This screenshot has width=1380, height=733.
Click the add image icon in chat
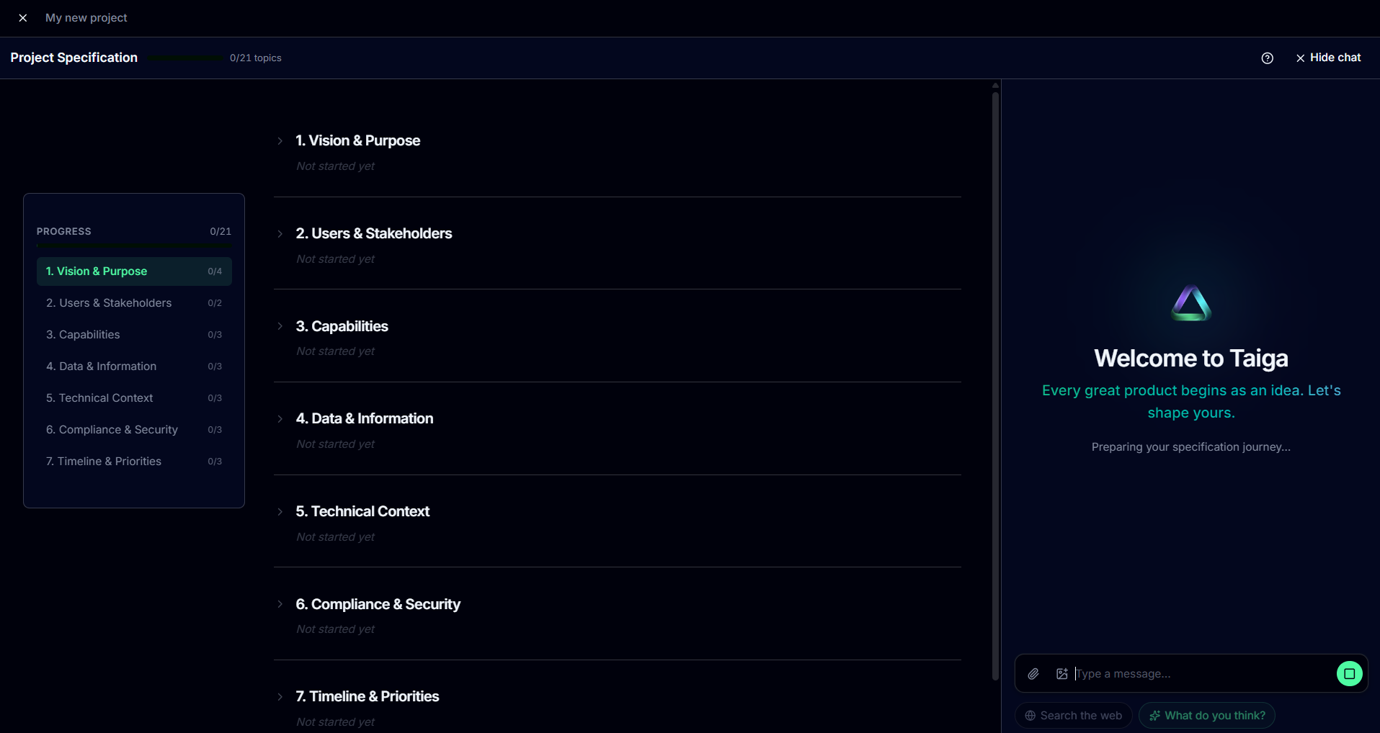click(x=1061, y=674)
